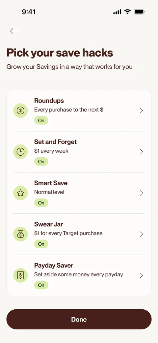This screenshot has width=158, height=343.
Task: Tap the battery status icon
Action: (x=139, y=12)
